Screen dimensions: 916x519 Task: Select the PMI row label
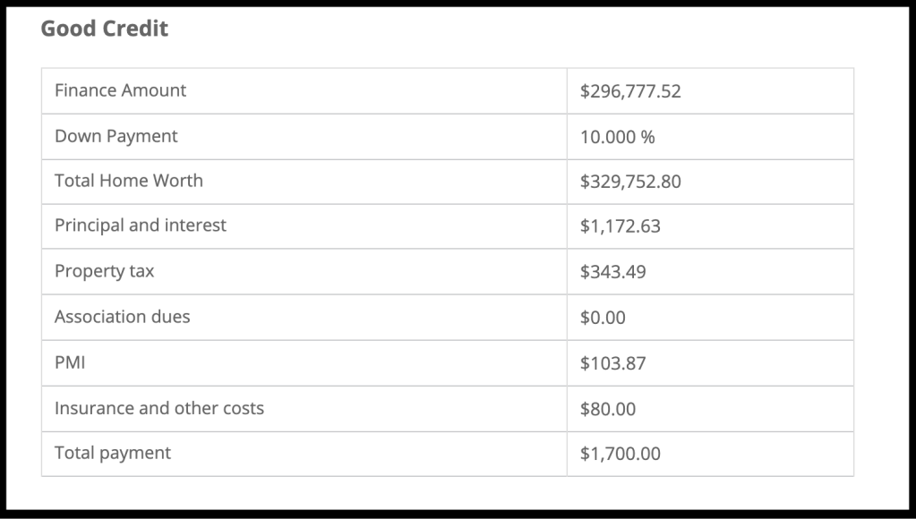(70, 362)
